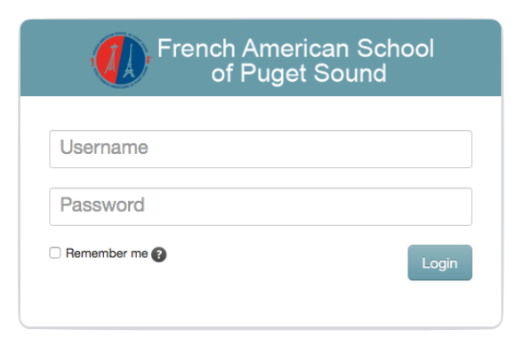Click on the Username placeholder text
The height and width of the screenshot is (346, 524).
tap(104, 148)
